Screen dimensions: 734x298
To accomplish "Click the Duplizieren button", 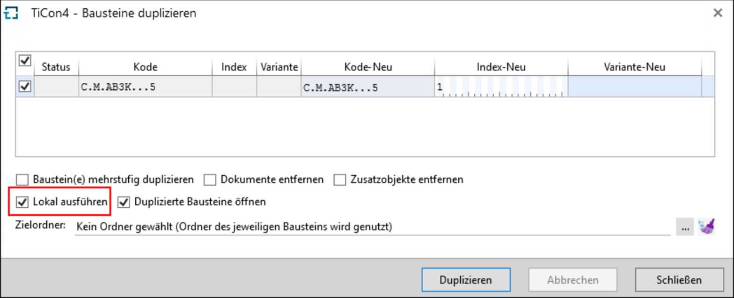I will tap(466, 279).
